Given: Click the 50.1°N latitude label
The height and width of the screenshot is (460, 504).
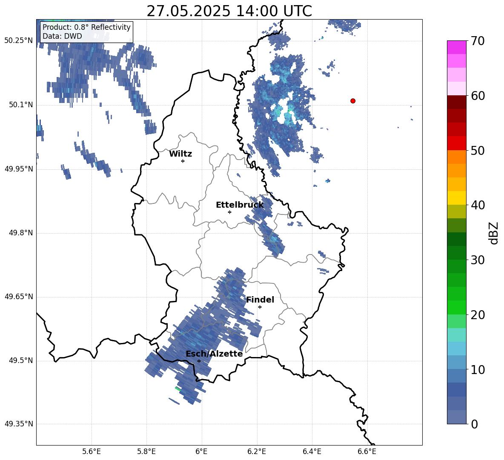Looking at the screenshot, I should 21,105.
